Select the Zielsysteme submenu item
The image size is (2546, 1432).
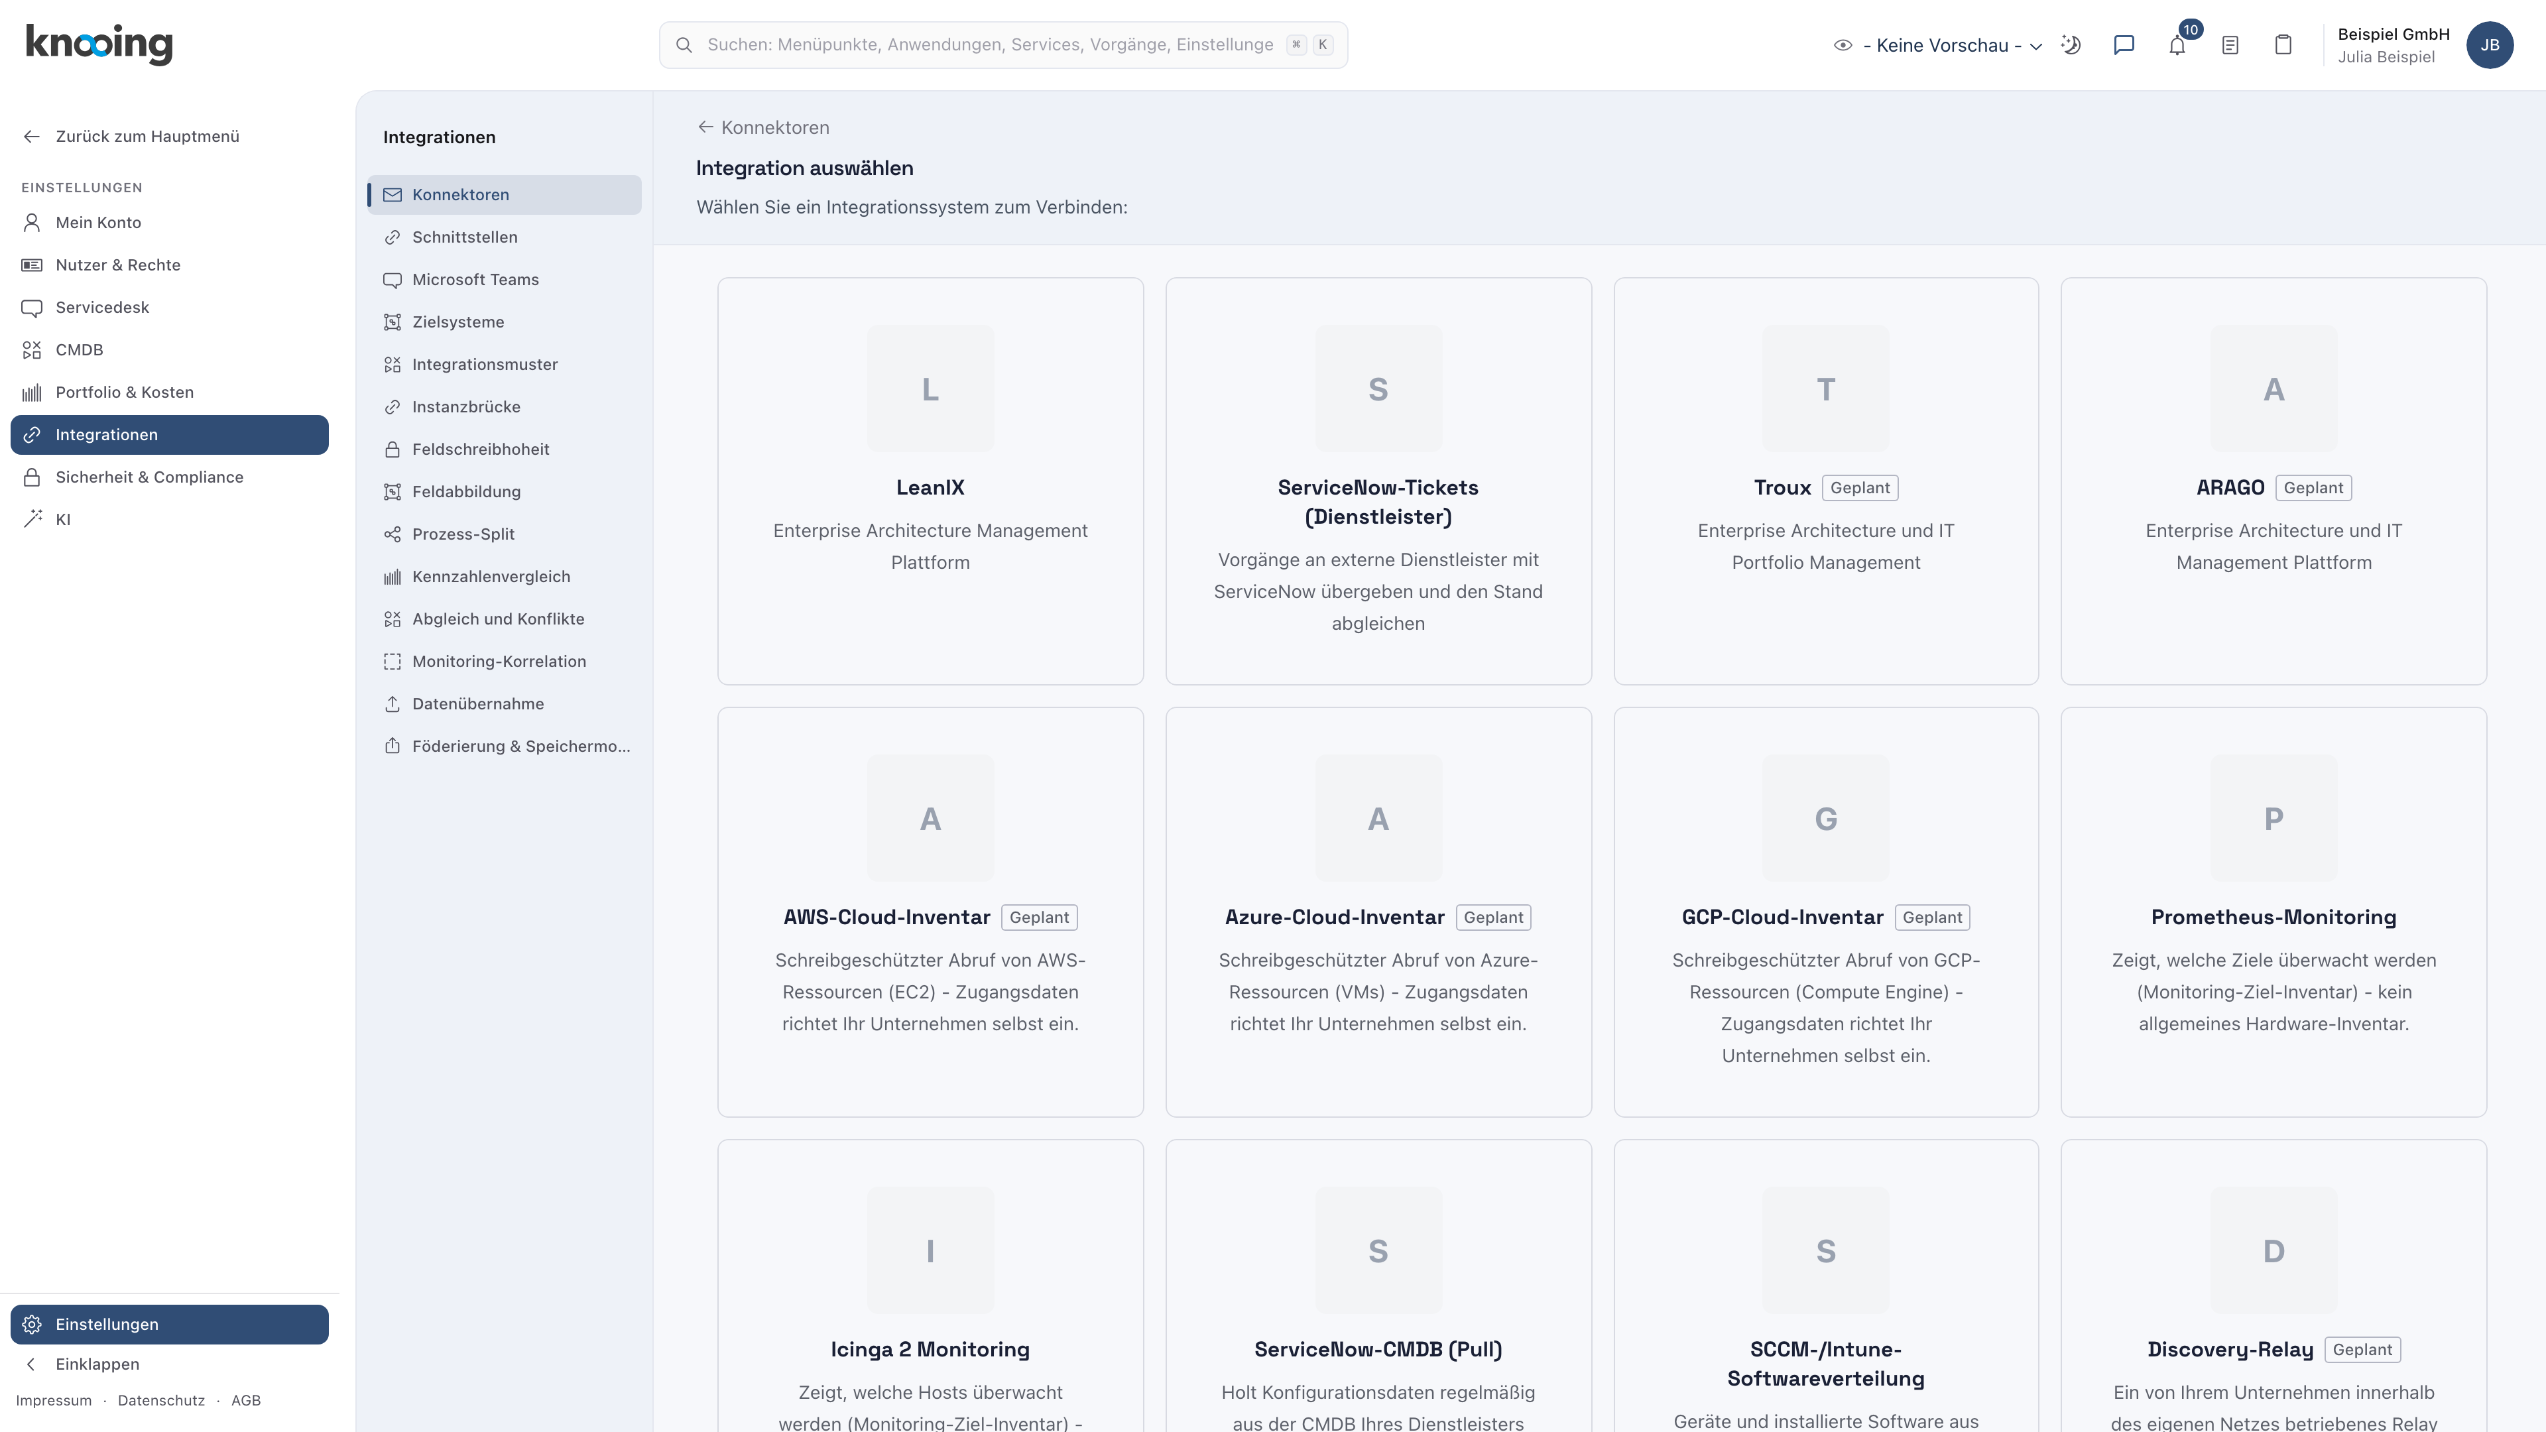[x=504, y=322]
